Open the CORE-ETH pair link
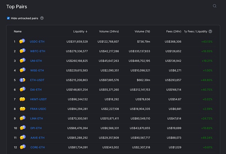226x154 pixels. 37,148
